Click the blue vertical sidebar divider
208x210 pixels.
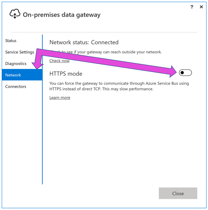point(42,110)
